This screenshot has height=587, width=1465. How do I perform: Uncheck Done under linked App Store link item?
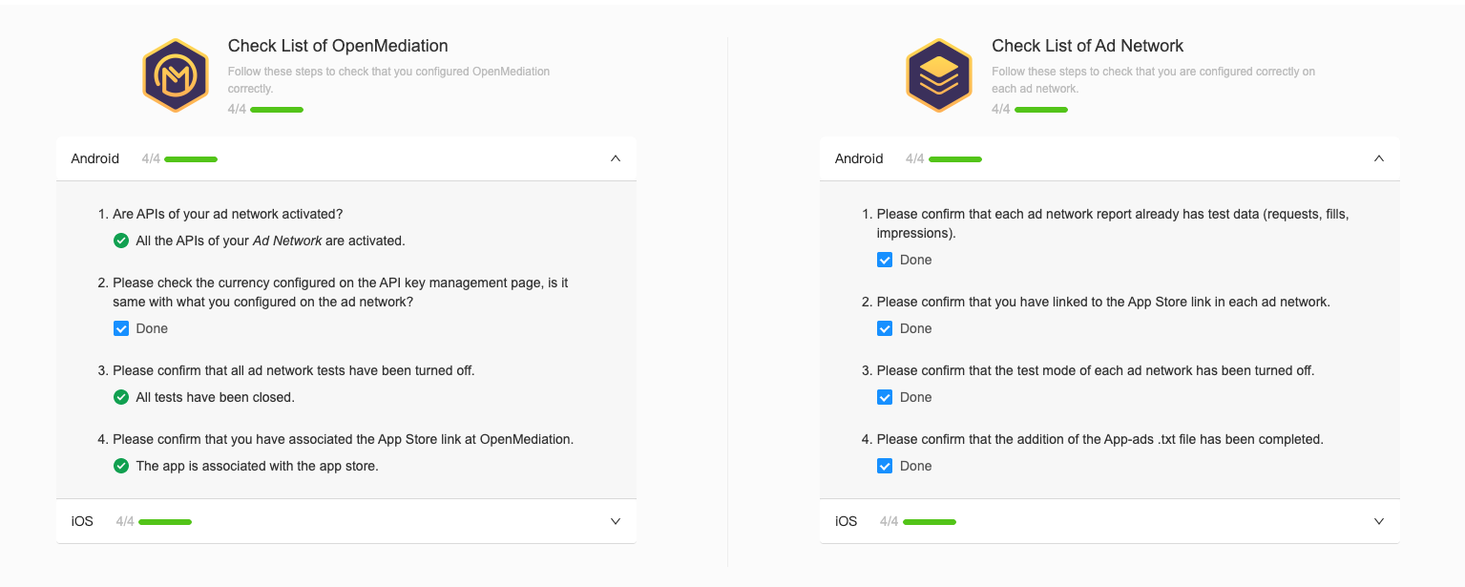[885, 328]
